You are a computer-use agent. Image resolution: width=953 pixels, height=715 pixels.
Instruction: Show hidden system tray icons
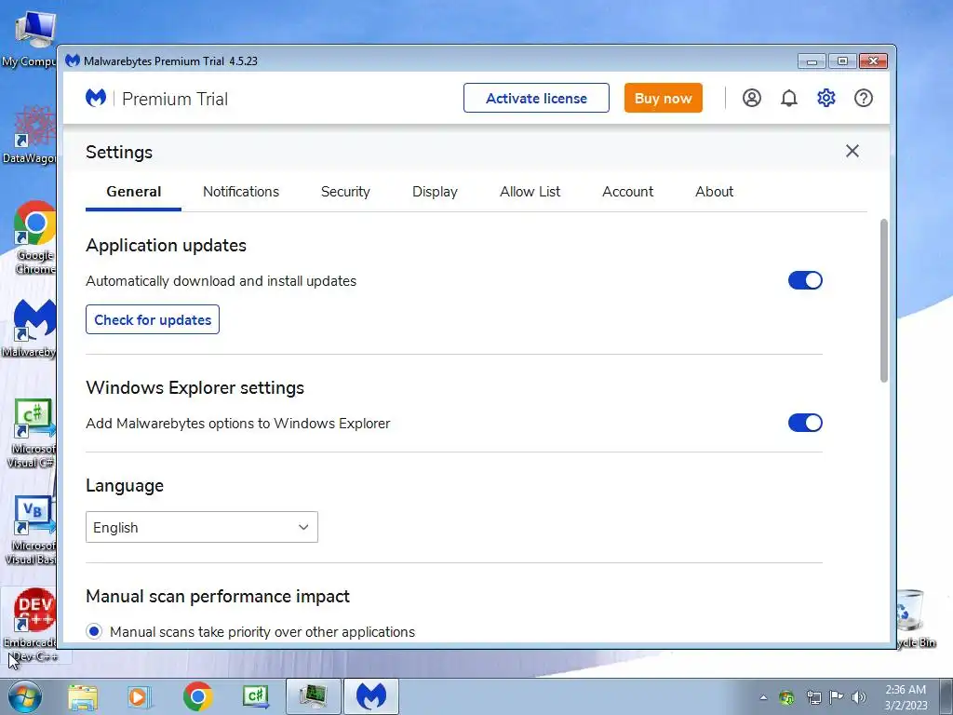[x=763, y=697]
